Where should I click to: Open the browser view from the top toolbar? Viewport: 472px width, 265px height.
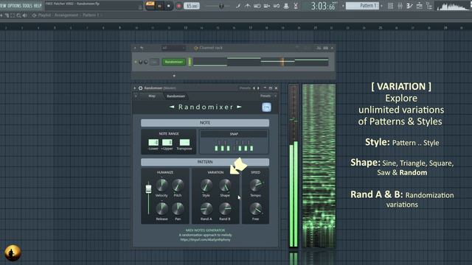pyautogui.click(x=429, y=6)
